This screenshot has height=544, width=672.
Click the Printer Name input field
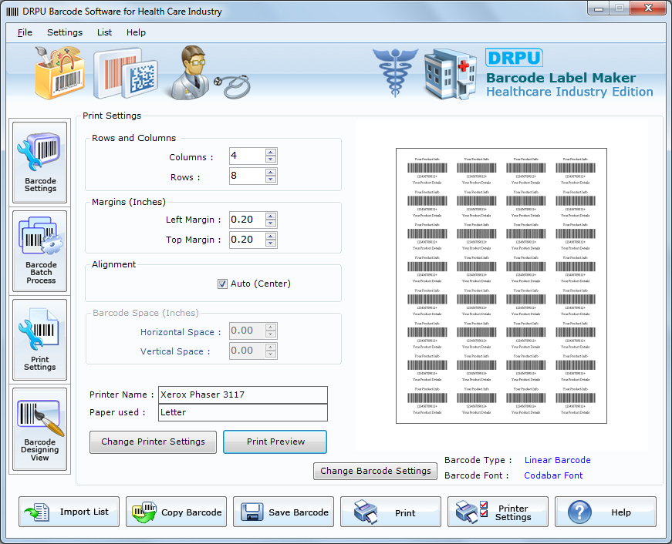click(x=242, y=395)
